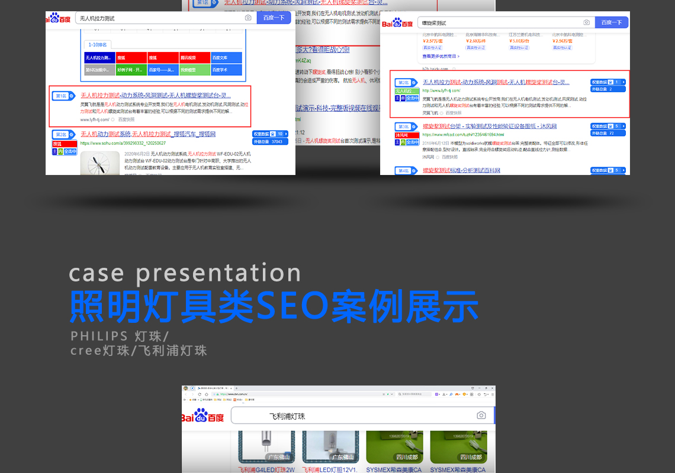Expand 权重数据 10 arrow beside Sohu result
This screenshot has height=473, width=675.
point(285,134)
